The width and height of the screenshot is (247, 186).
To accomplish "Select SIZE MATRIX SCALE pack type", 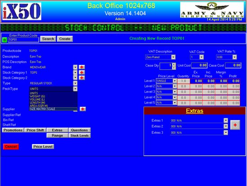I will 53,109.
